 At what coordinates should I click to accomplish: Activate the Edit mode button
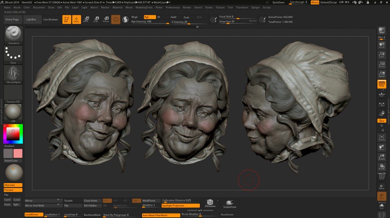click(67, 19)
